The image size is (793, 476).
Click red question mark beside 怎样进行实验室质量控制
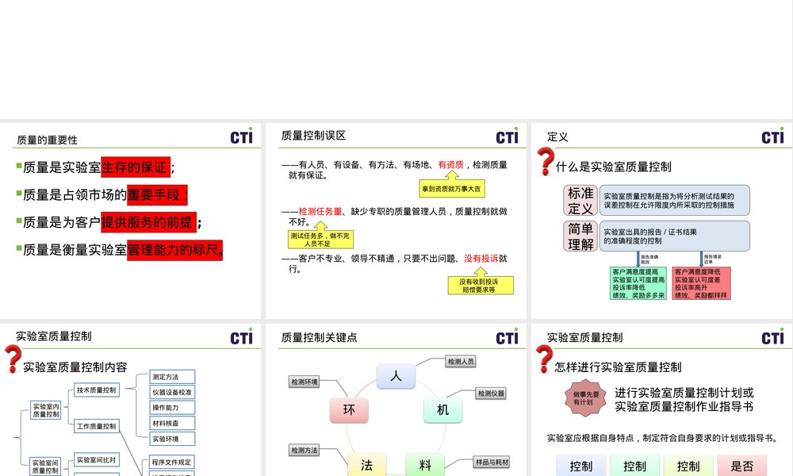pyautogui.click(x=544, y=359)
